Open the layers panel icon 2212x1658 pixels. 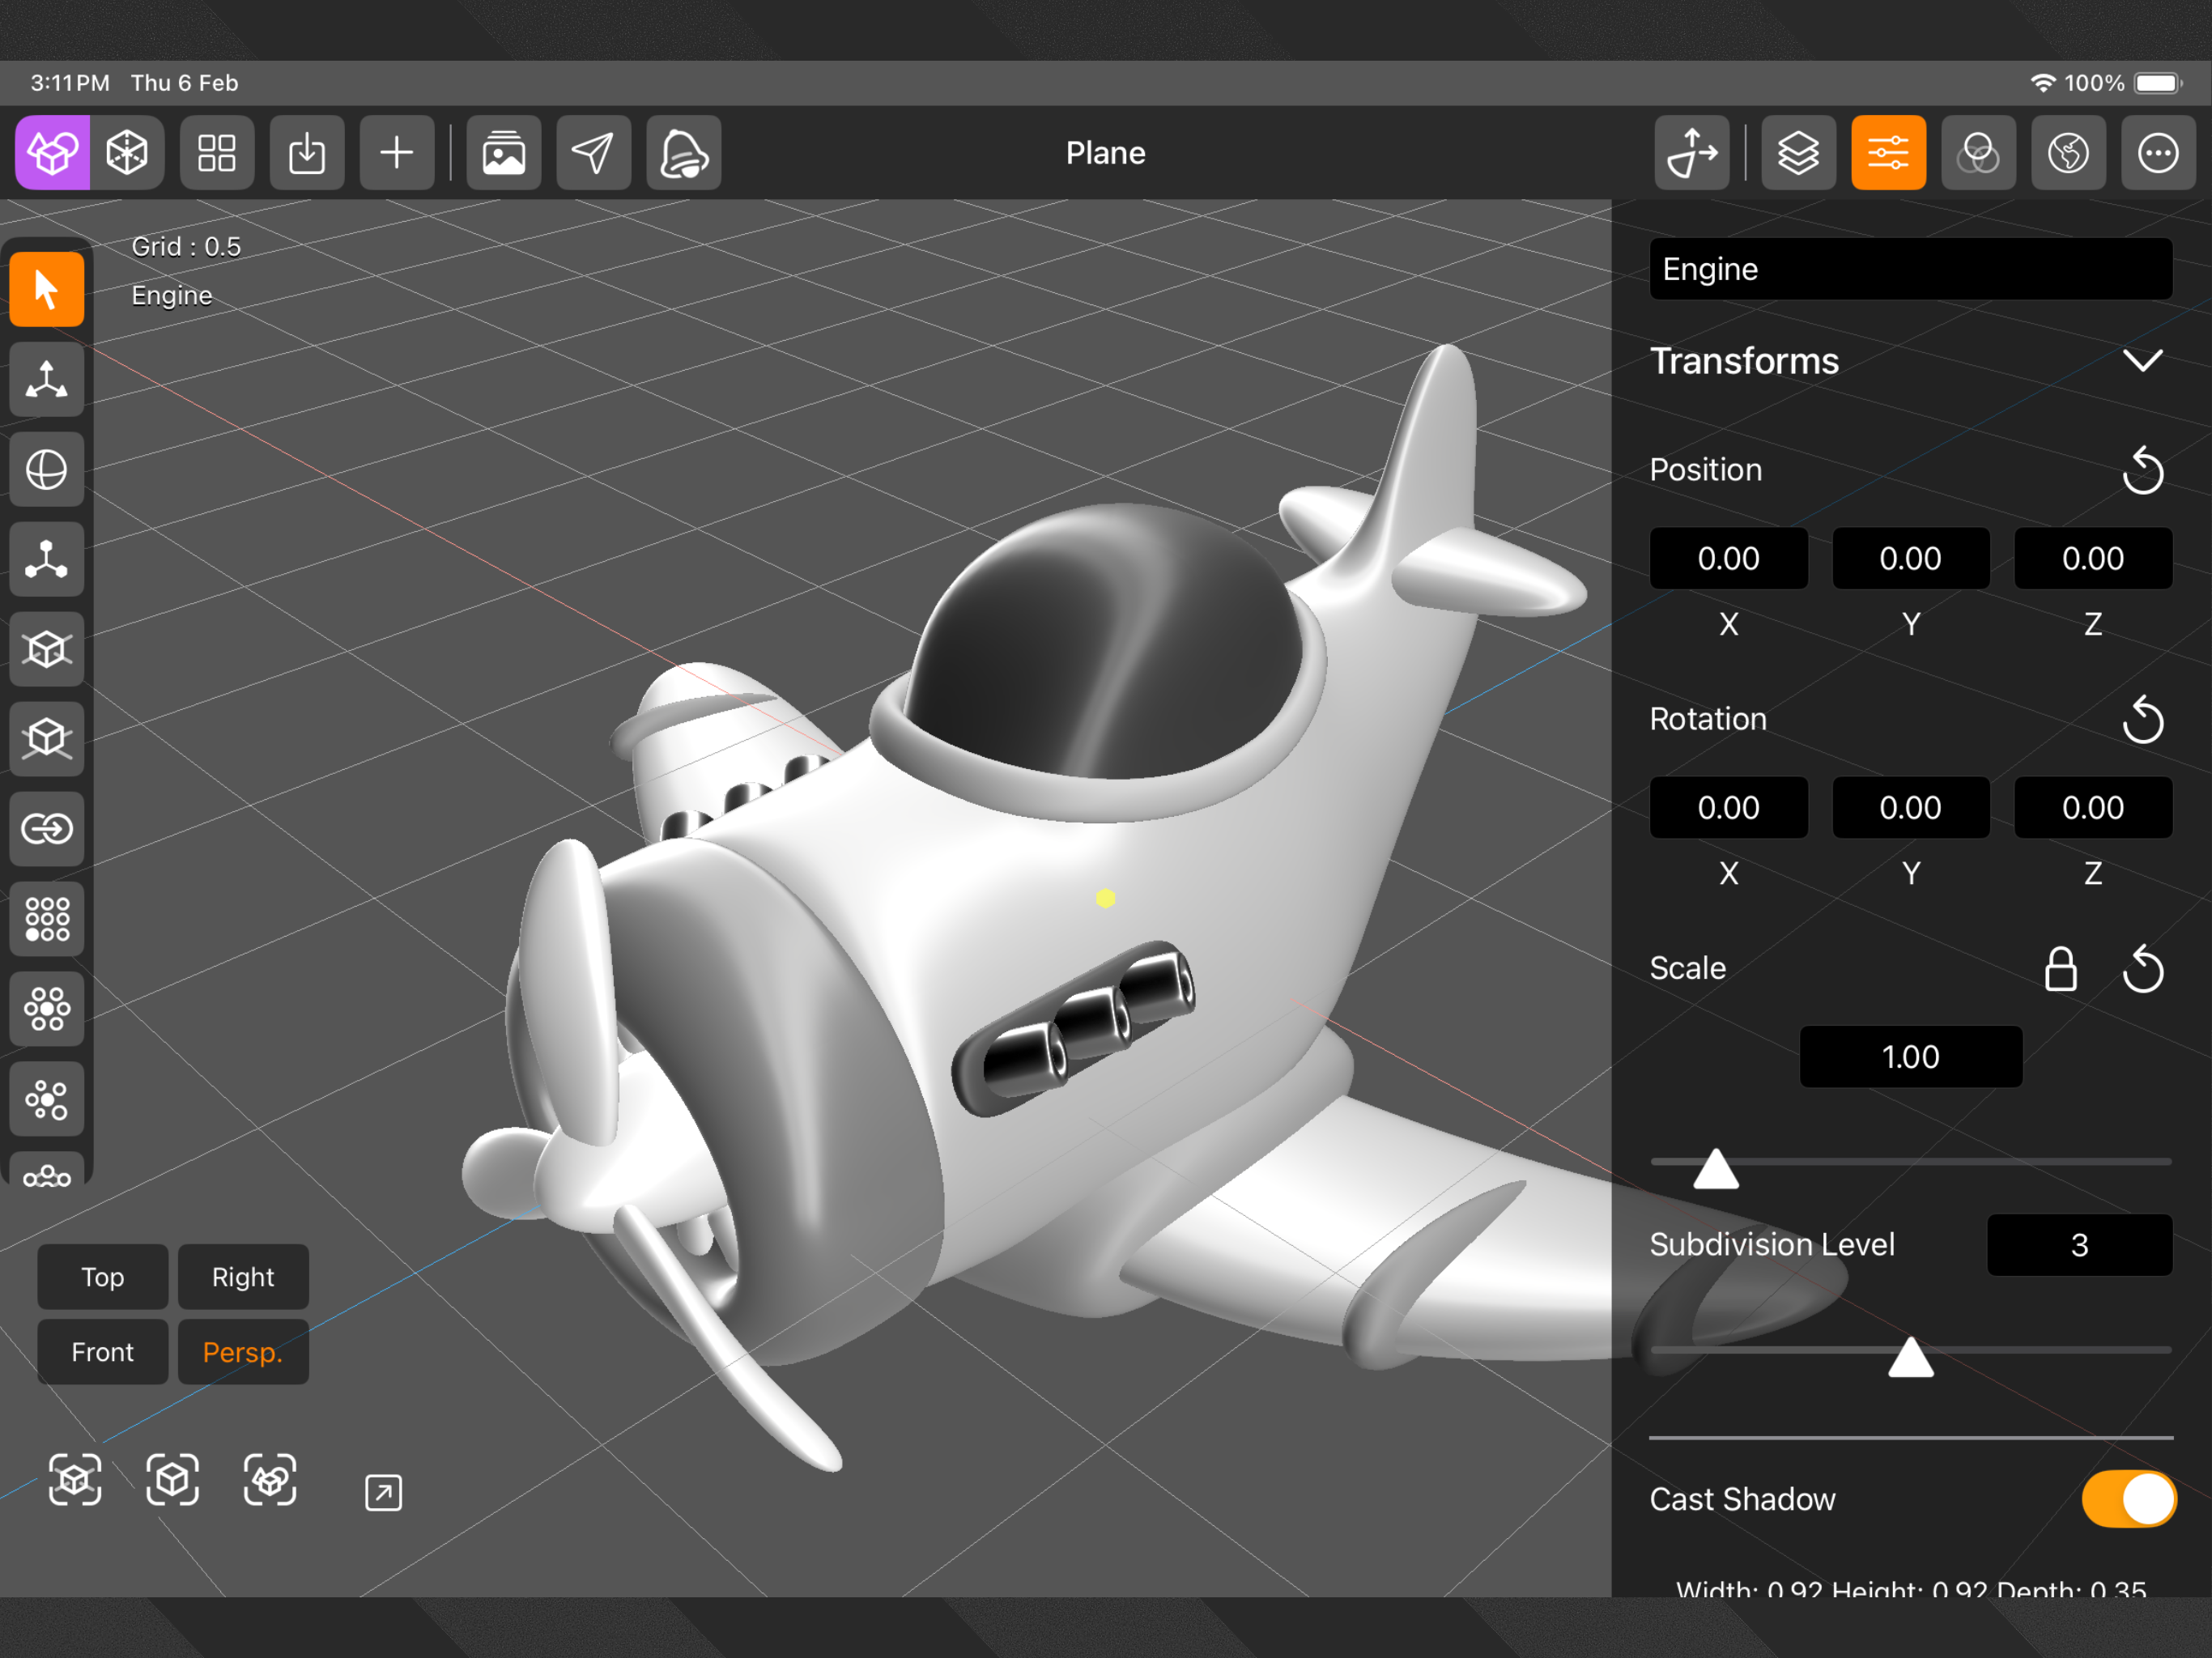1798,153
